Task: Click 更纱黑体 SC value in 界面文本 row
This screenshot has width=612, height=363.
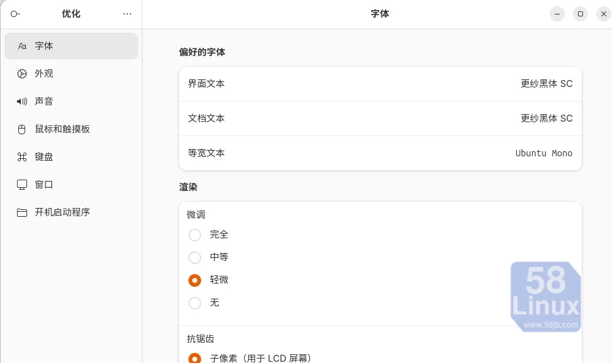Action: pos(546,84)
